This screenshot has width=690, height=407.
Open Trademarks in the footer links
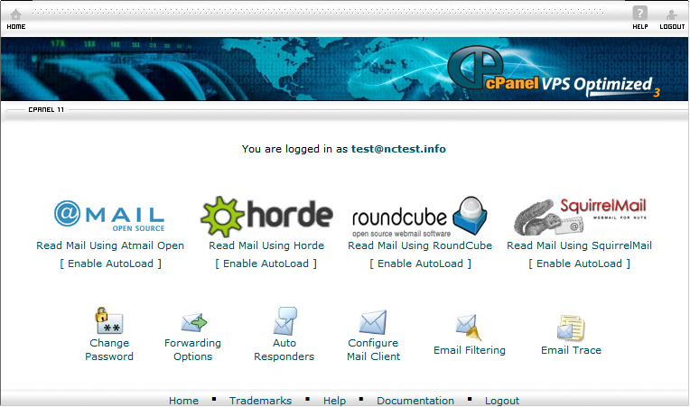[260, 401]
